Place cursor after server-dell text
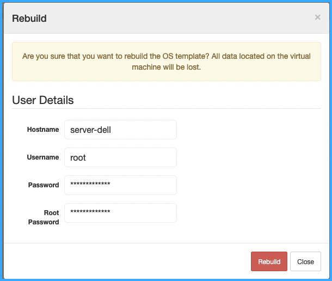The image size is (332, 281). (112, 130)
